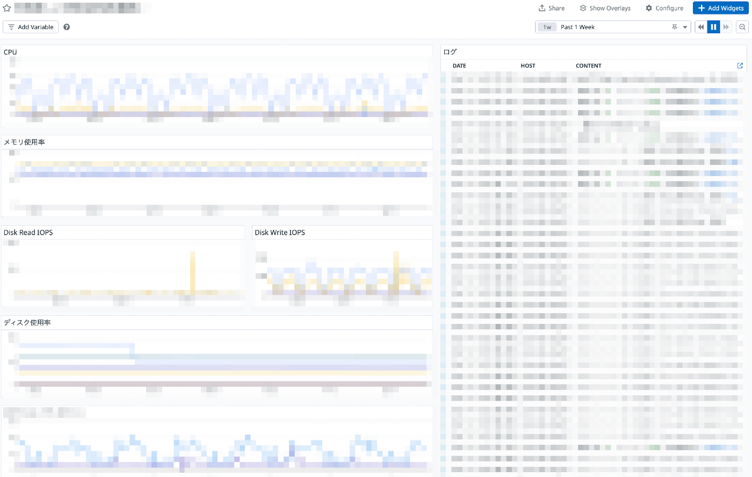752x477 pixels.
Task: Toggle Show Overlays
Action: click(x=605, y=8)
